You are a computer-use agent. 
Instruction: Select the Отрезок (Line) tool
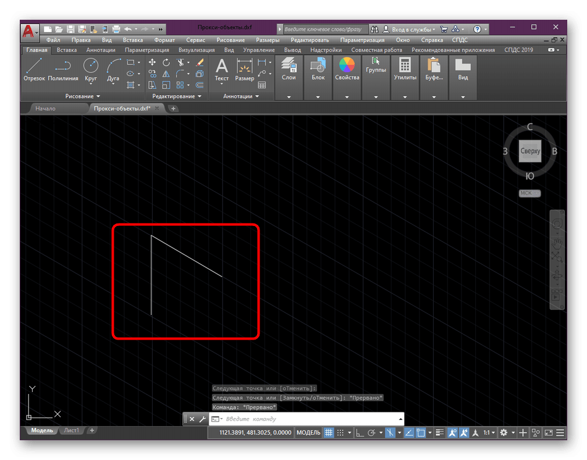[34, 70]
